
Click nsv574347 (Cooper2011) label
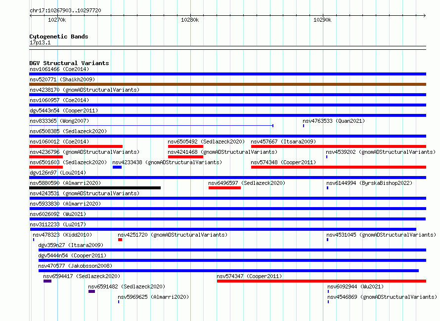click(249, 276)
